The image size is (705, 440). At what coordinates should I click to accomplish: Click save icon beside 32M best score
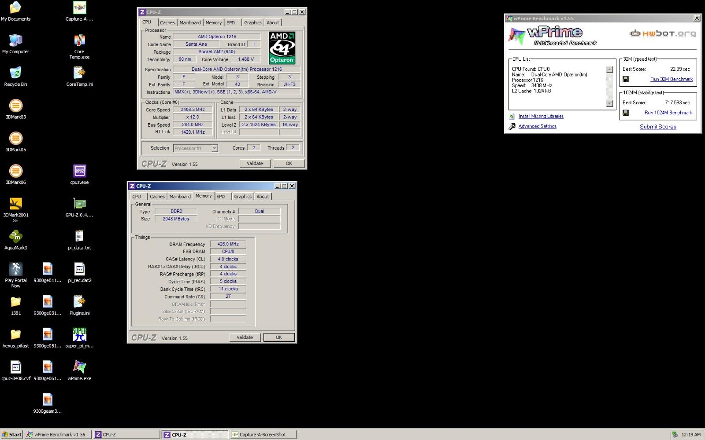[x=626, y=79]
